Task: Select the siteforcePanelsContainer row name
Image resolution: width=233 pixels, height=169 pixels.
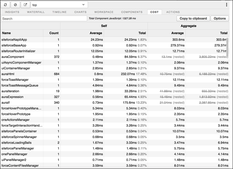Action: point(19,131)
